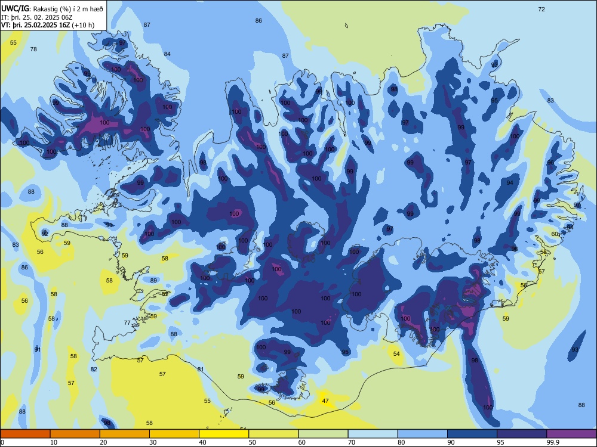Click the dark orange 0–10 legend swatch

point(25,434)
